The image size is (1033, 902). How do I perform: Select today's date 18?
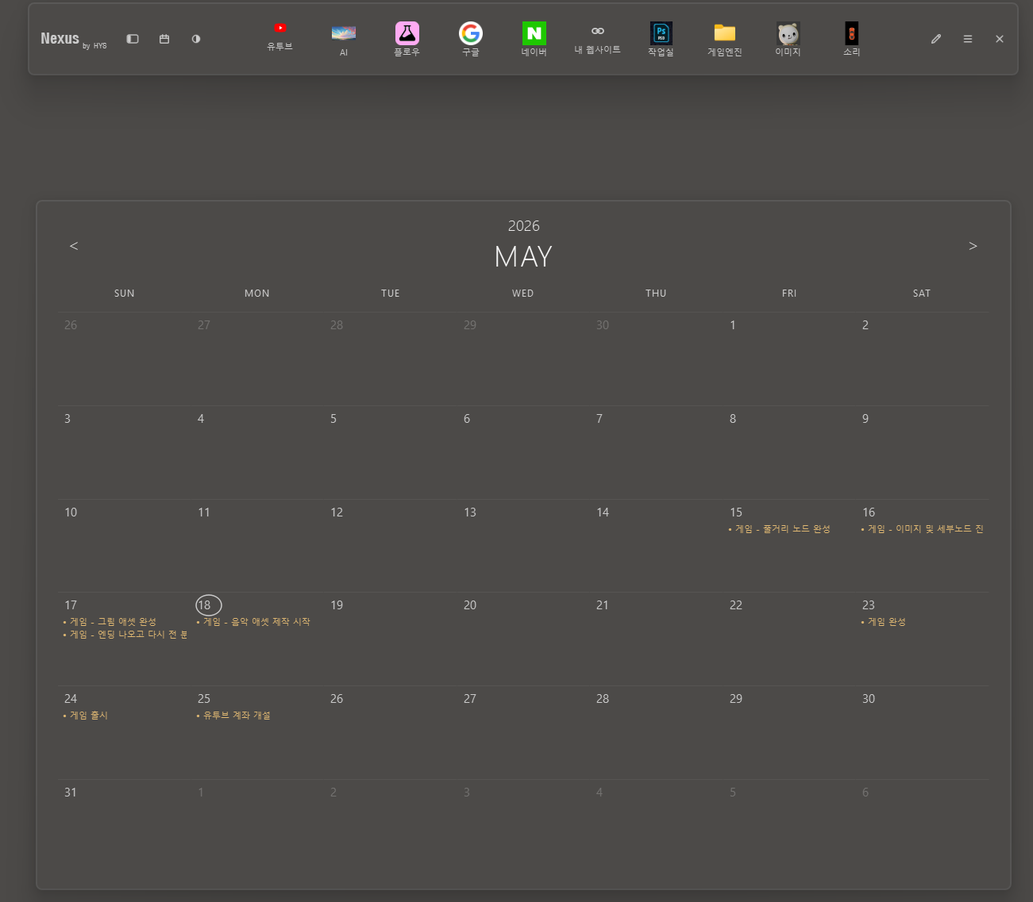(208, 605)
